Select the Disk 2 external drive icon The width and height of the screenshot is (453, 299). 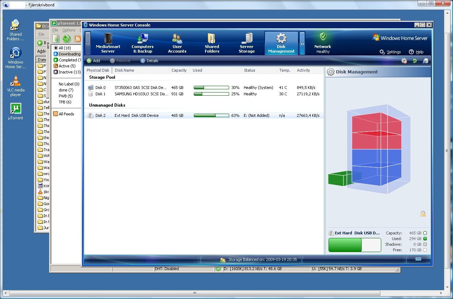[90, 115]
